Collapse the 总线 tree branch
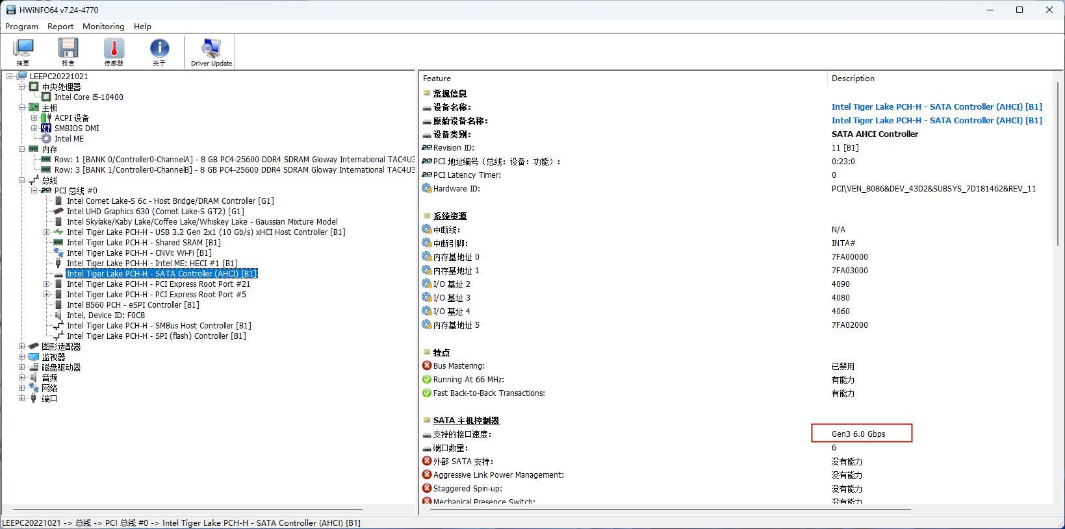Screen dimensions: 1065x529 pos(22,180)
